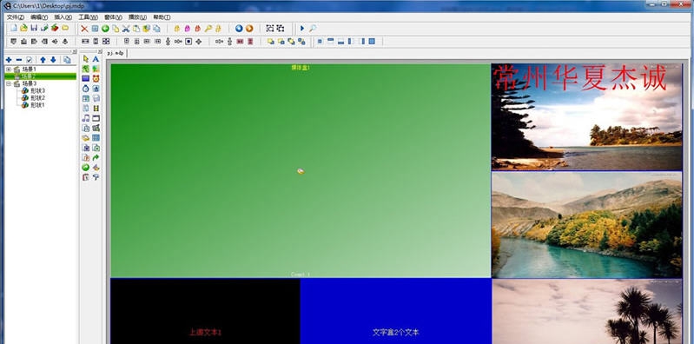Click the dashed-corner select region icon

(x=270, y=29)
